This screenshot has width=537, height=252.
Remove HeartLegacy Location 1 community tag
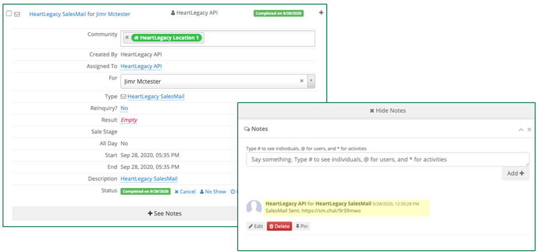tap(127, 38)
